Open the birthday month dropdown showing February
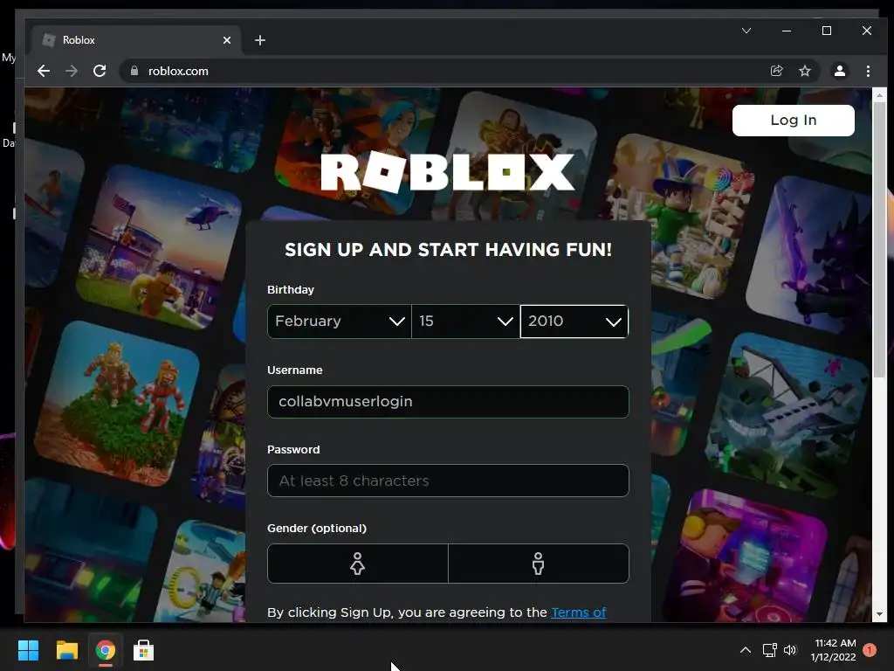The height and width of the screenshot is (671, 894). click(340, 322)
